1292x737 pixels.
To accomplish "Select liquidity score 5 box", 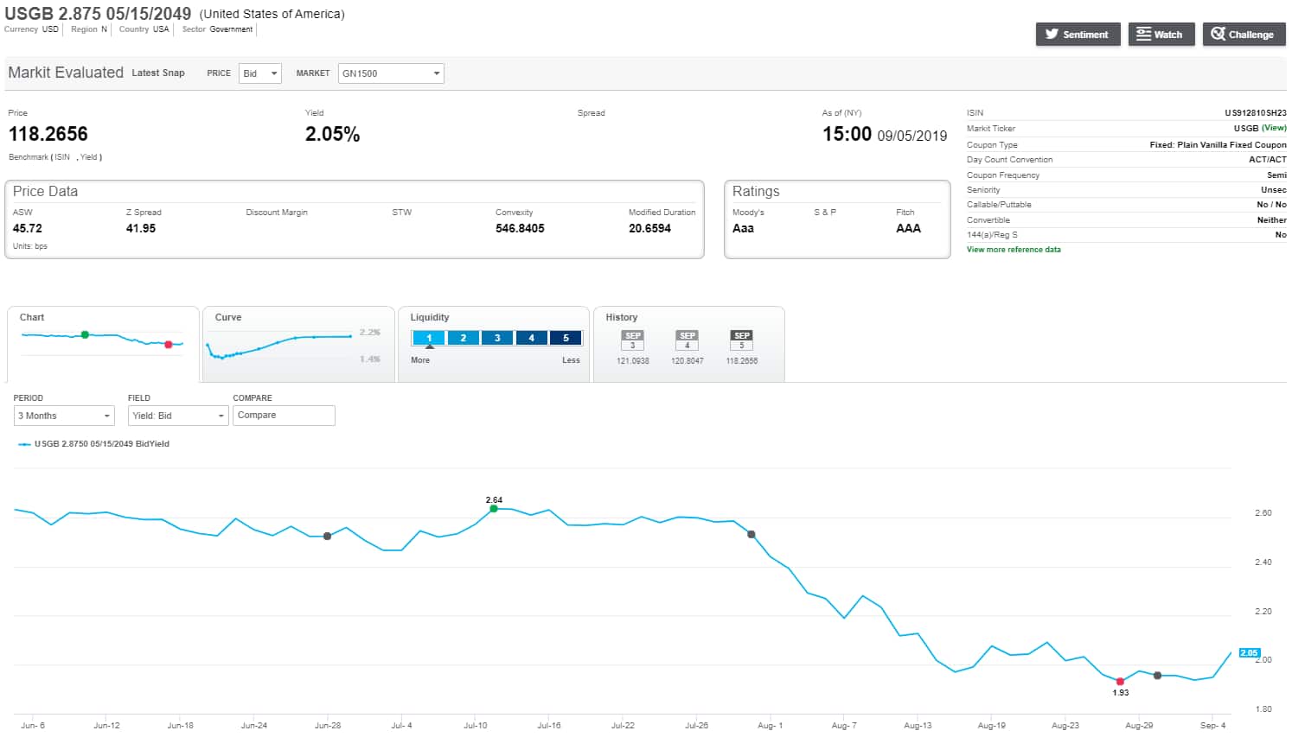I will (566, 338).
